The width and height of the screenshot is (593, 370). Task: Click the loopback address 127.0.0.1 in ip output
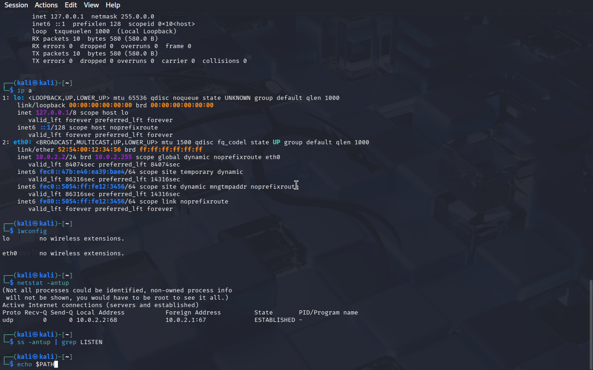tap(52, 113)
